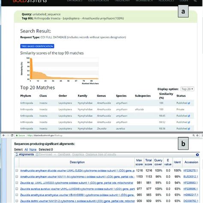Click the Description column header
203x203 pixels.
pyautogui.click(x=77, y=162)
